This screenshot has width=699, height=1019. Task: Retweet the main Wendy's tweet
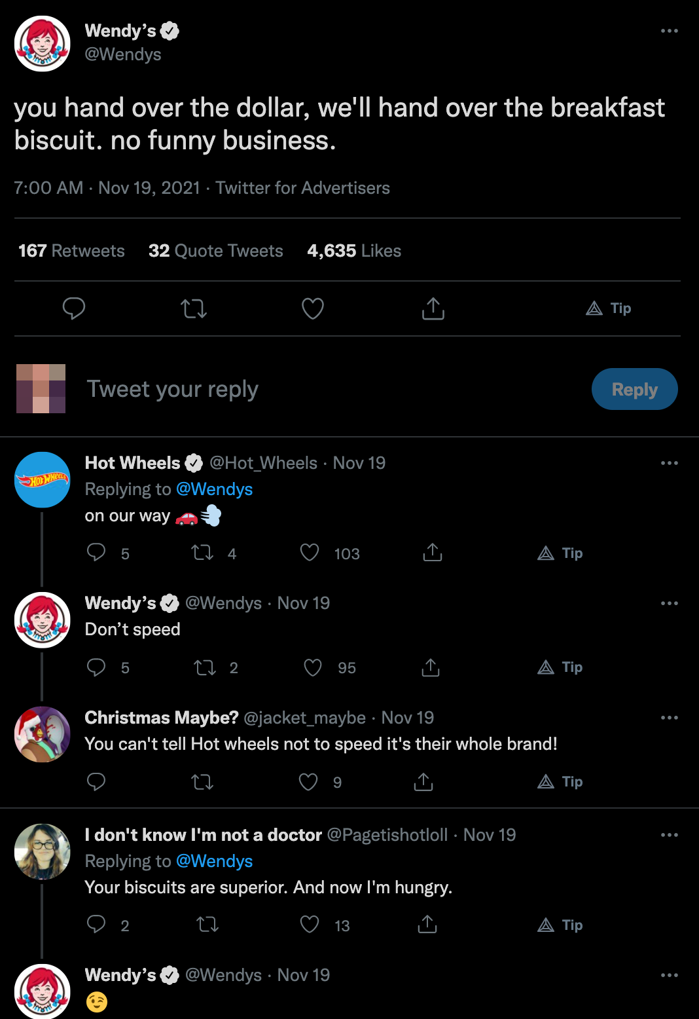(194, 308)
